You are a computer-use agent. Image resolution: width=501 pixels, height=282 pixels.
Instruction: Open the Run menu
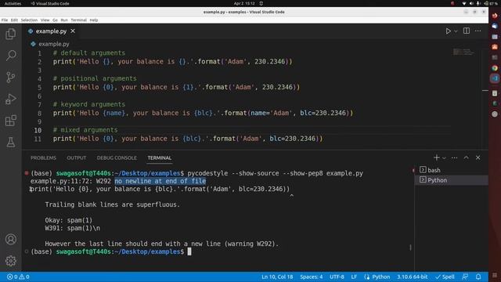(x=64, y=20)
